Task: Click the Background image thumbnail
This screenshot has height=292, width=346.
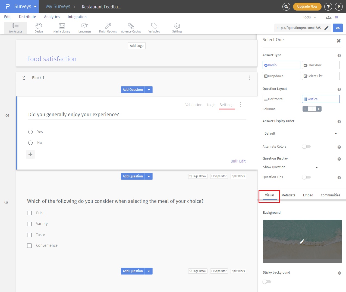Action: point(302,241)
